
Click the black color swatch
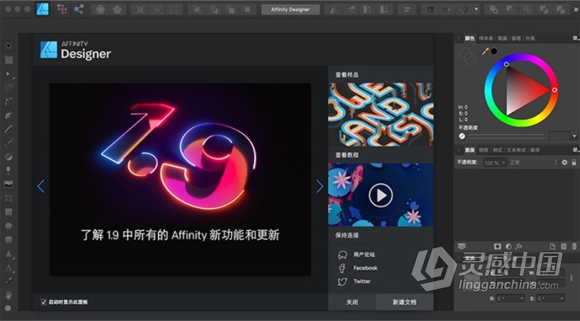pyautogui.click(x=494, y=51)
